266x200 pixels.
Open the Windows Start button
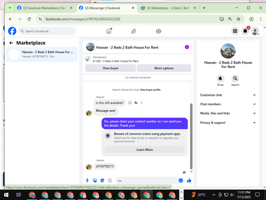(x=6, y=195)
